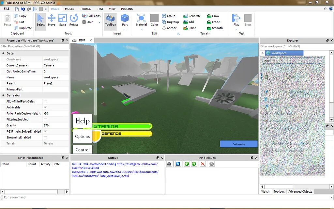The width and height of the screenshot is (334, 209).
Task: Switch to the MODEL ribbon tab
Action: point(69,9)
